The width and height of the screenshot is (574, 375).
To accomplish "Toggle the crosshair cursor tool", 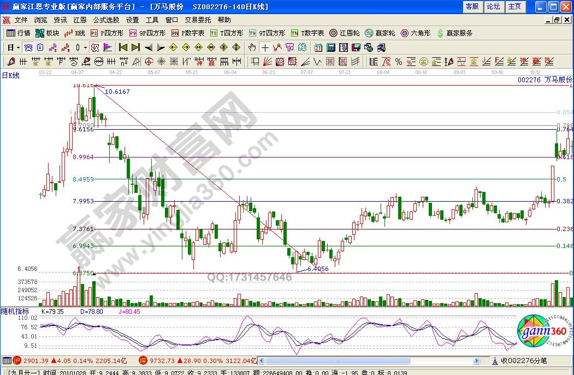I will 265,47.
